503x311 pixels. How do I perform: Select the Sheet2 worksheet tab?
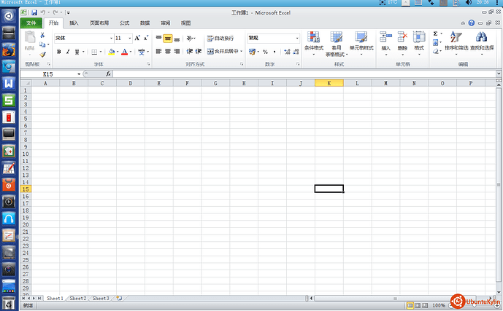[77, 299]
